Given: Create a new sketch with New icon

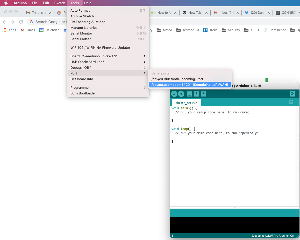Looking at the screenshot, I should (x=189, y=94).
